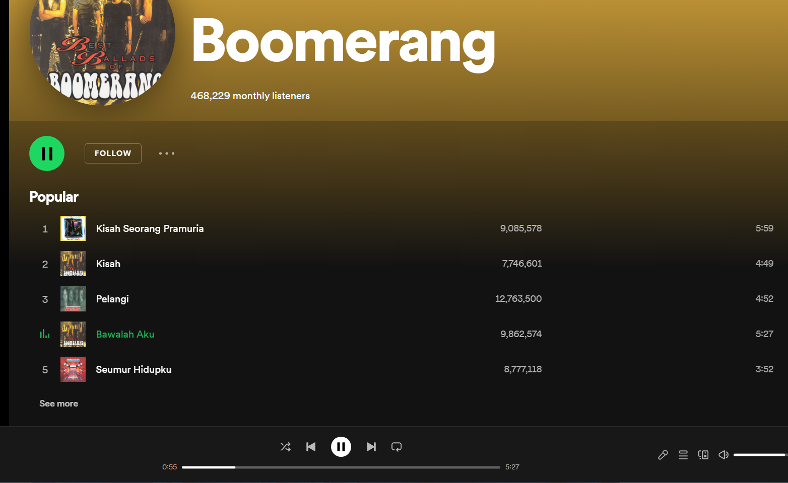Click the 3:52 track duration

click(764, 369)
